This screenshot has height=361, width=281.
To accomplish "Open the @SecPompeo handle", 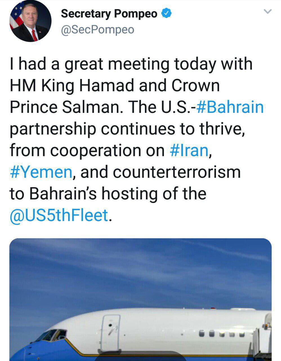I will [x=97, y=30].
